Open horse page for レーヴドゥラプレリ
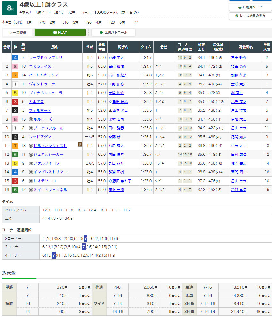The height and width of the screenshot is (317, 272). point(46,58)
